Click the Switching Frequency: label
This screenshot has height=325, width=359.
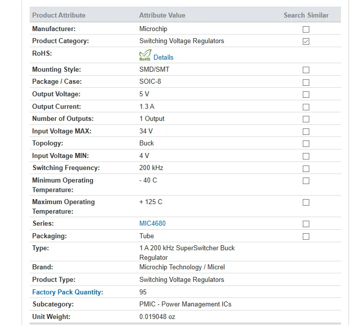[66, 168]
